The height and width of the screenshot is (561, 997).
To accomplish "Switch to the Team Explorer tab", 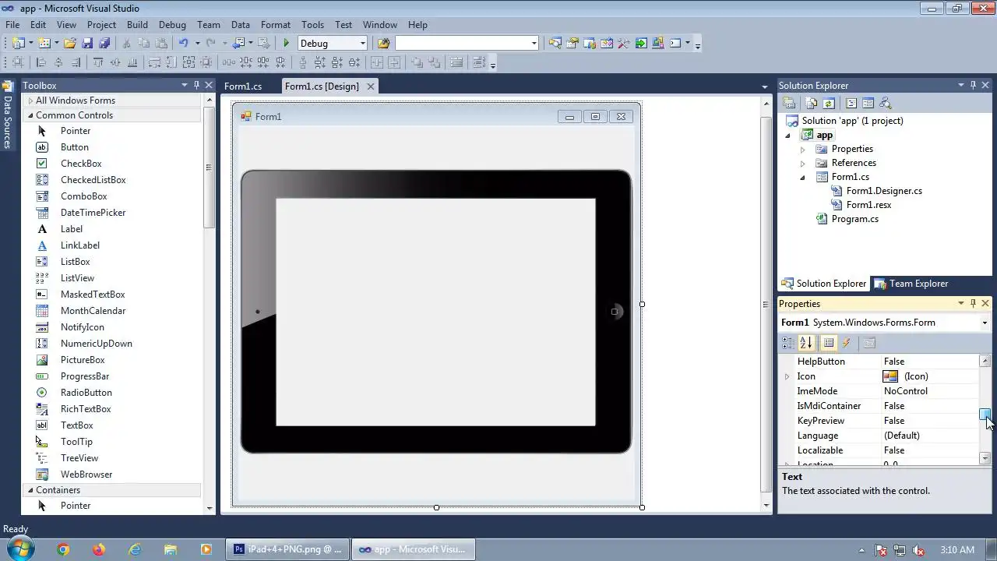I will point(911,284).
